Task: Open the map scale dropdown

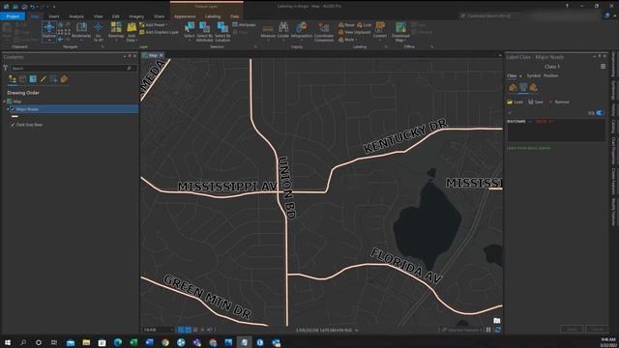Action: (172, 330)
